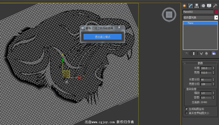Click the Plane002 object name field
This screenshot has width=219, height=125.
(x=198, y=12)
